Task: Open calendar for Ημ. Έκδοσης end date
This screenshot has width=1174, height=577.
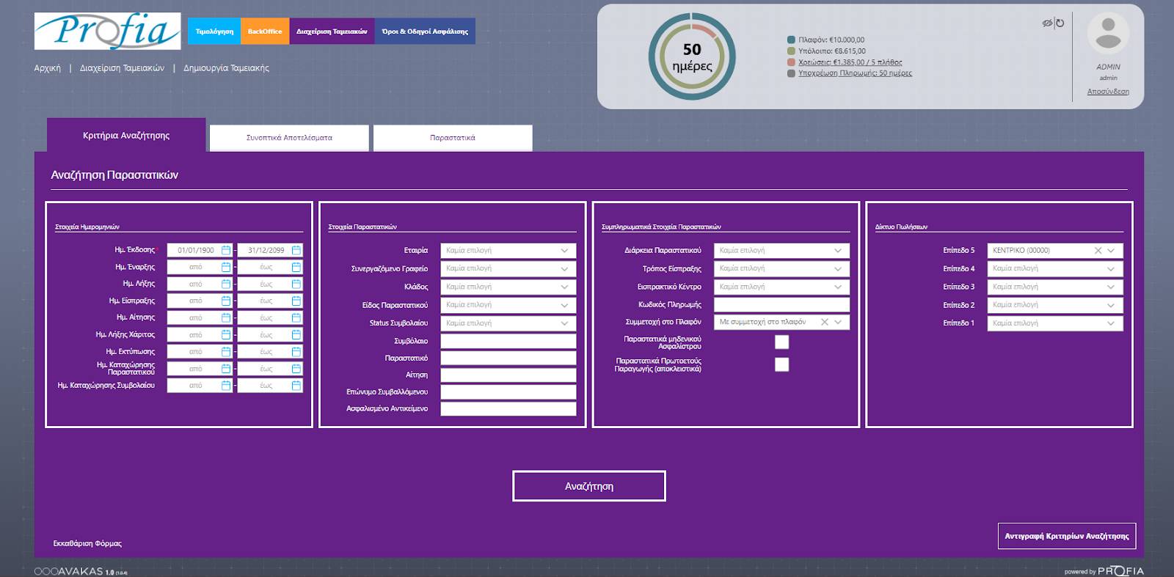Action: [296, 251]
